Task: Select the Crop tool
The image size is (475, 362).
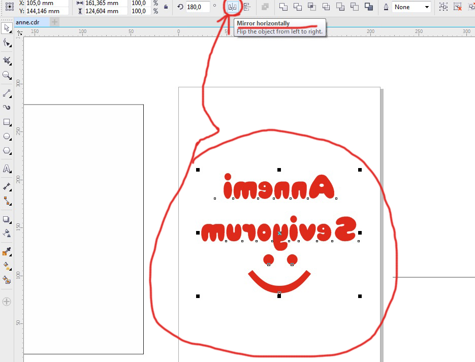Action: [7, 60]
